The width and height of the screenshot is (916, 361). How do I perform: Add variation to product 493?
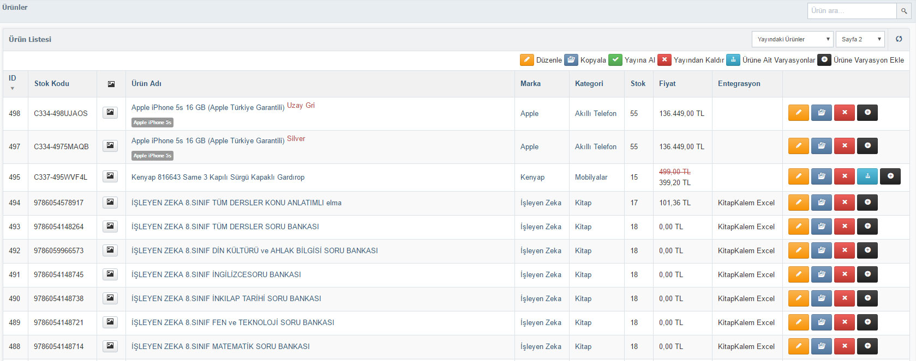(x=867, y=227)
